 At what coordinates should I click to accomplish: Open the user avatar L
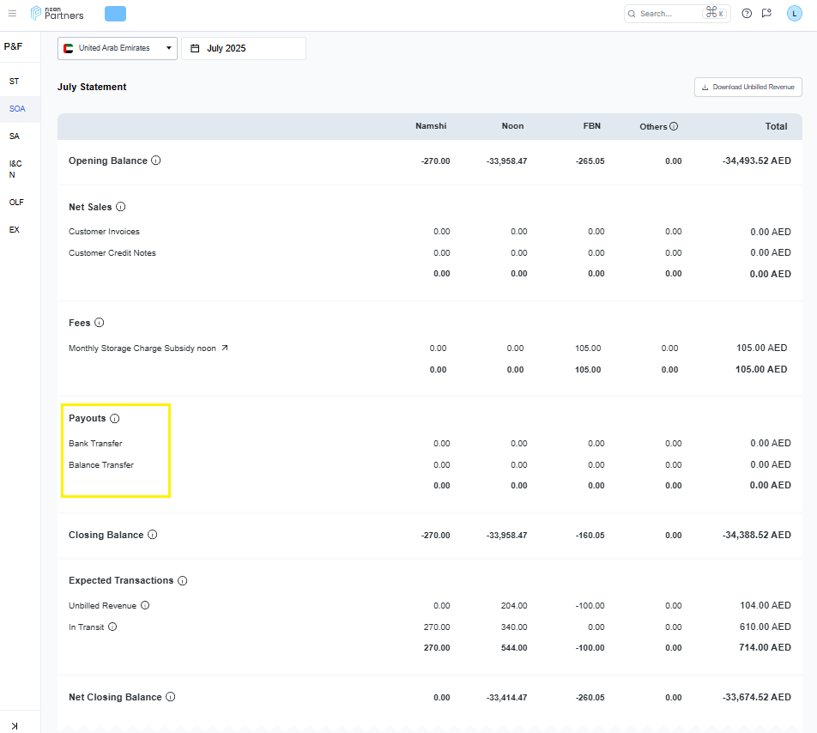tap(794, 14)
